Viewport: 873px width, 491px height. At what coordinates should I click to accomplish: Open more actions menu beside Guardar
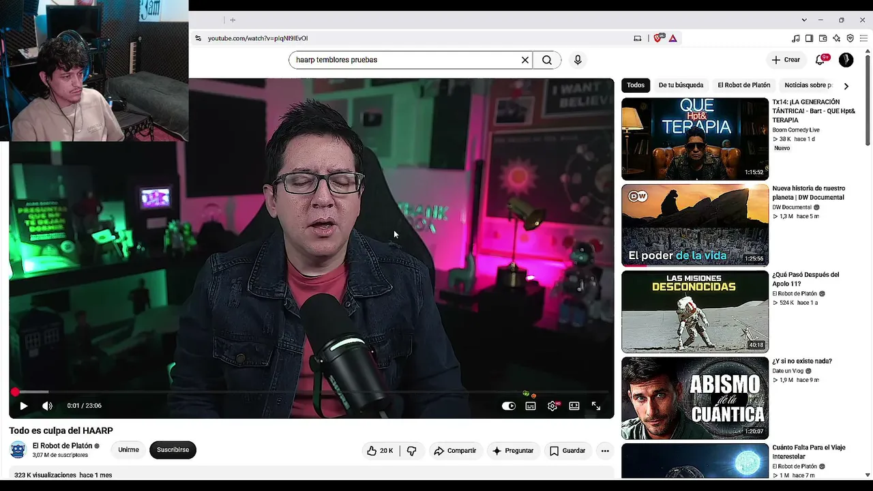click(605, 451)
